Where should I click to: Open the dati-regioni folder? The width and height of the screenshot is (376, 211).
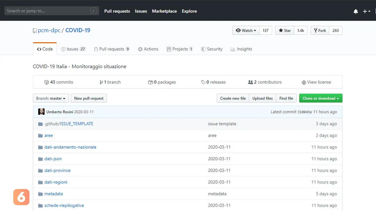[56, 182]
